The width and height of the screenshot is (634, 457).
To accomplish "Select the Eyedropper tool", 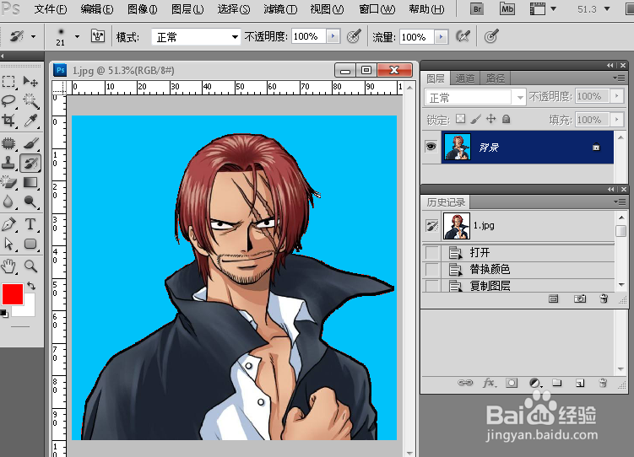I will click(x=30, y=120).
